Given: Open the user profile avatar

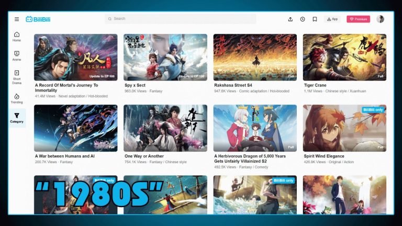Looking at the screenshot, I should point(380,19).
